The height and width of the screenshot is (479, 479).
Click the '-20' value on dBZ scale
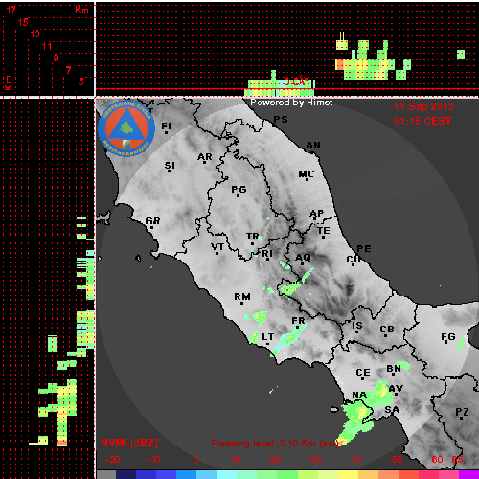click(112, 460)
